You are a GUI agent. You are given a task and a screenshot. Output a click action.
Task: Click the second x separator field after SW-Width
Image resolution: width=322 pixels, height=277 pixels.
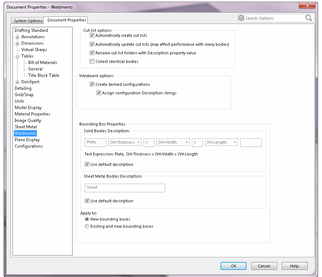pos(197,142)
